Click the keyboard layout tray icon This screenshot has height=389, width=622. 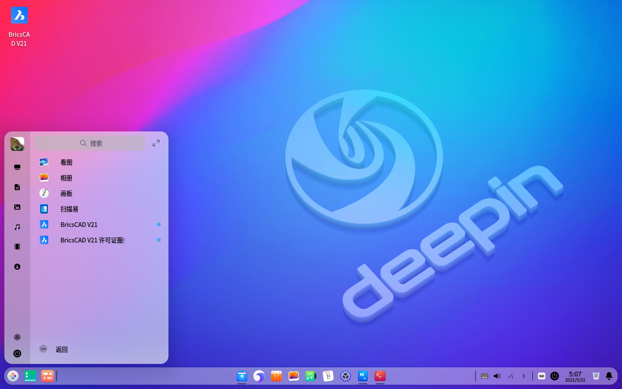click(485, 376)
